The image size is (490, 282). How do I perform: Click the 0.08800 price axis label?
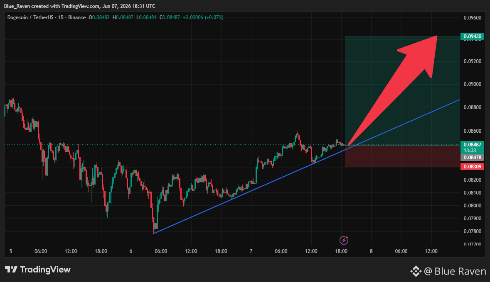[472, 107]
